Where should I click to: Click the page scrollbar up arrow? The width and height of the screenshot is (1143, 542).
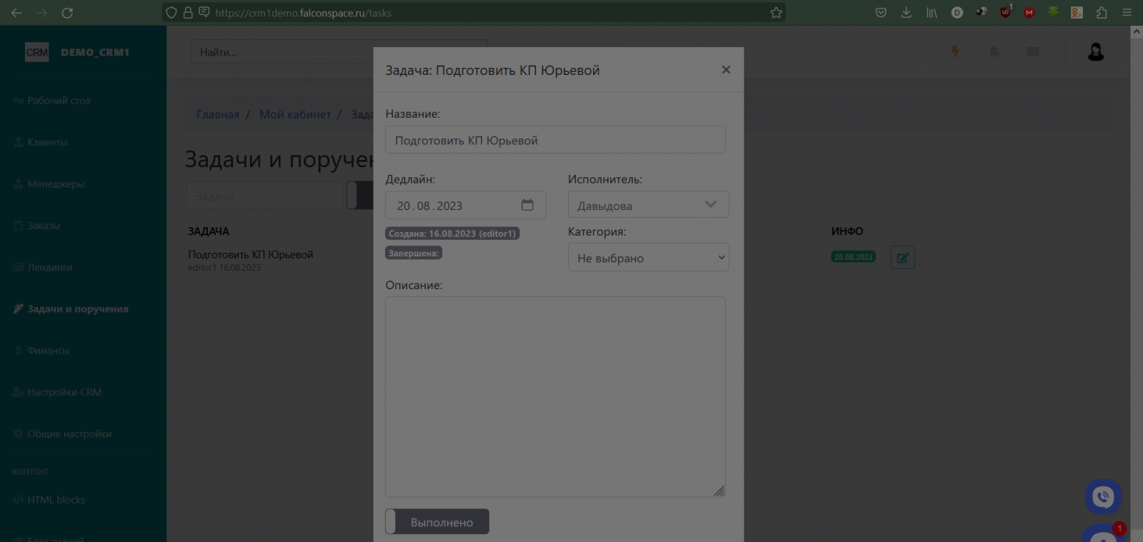click(1137, 31)
